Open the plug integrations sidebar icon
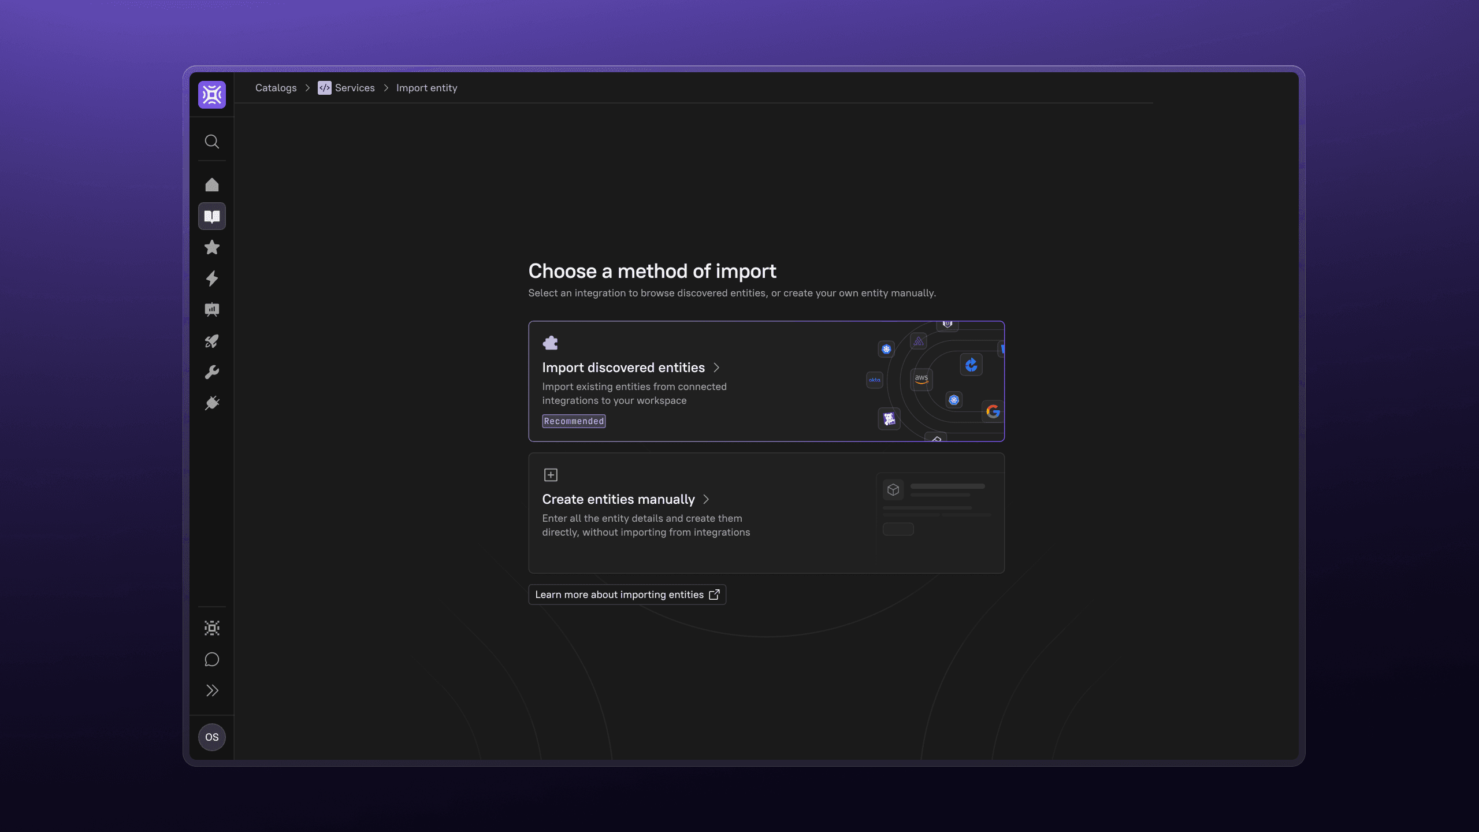The height and width of the screenshot is (832, 1479). 212,403
